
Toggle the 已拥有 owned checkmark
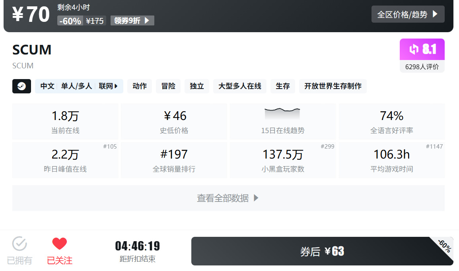click(x=19, y=251)
